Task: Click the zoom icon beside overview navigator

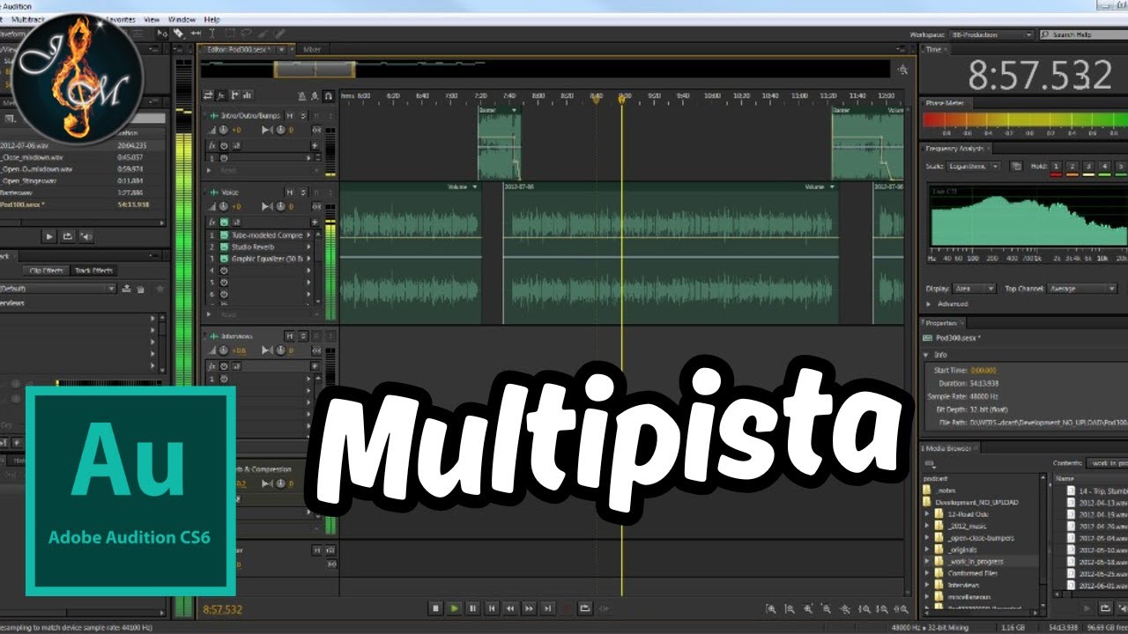Action: pos(902,70)
